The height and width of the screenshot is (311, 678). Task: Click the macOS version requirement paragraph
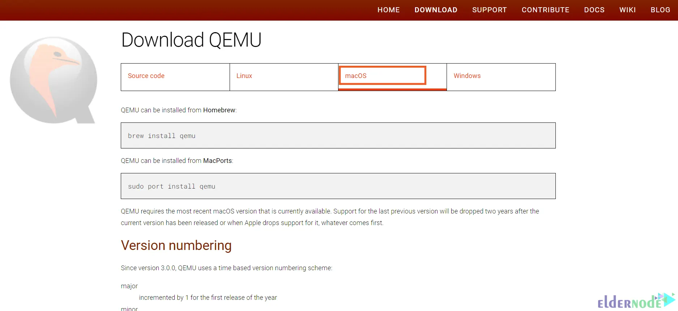tap(330, 217)
